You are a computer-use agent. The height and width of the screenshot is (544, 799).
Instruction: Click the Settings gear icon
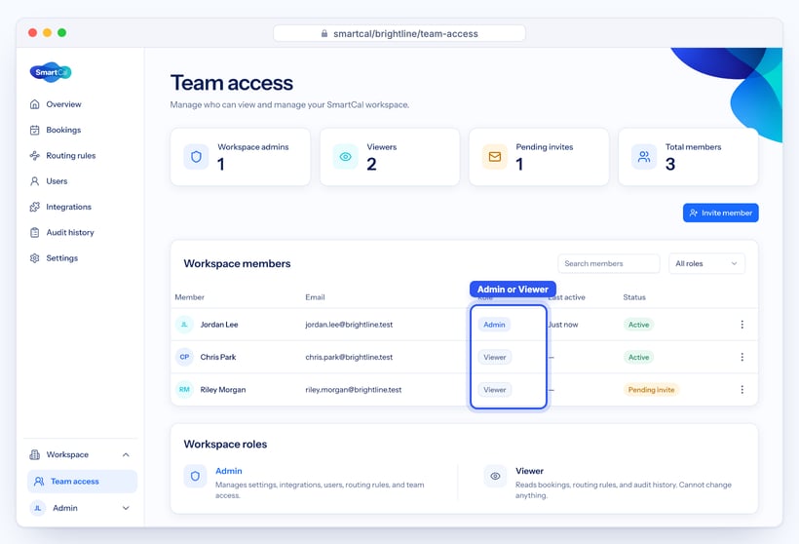tap(35, 258)
